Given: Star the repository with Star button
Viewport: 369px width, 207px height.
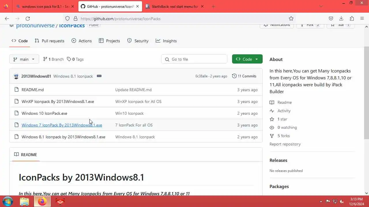Looking at the screenshot, I should 341,25.
